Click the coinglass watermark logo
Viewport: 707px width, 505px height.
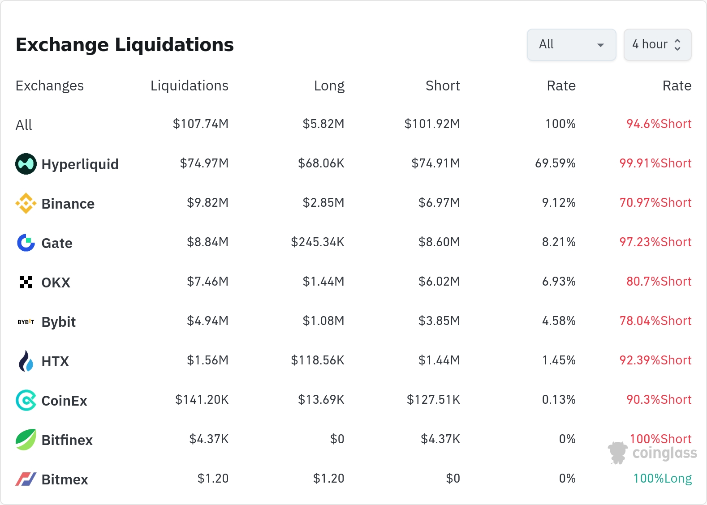point(653,453)
